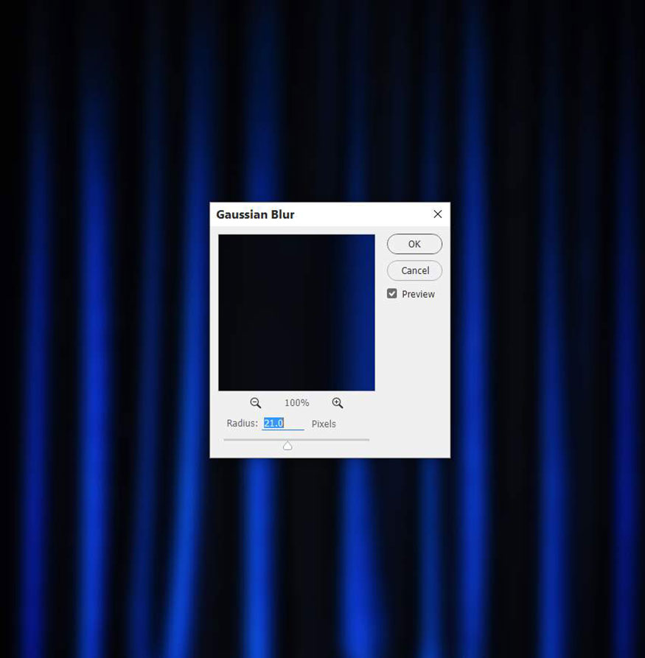645x658 pixels.
Task: Cancel the Gaussian Blur dialog
Action: 414,270
